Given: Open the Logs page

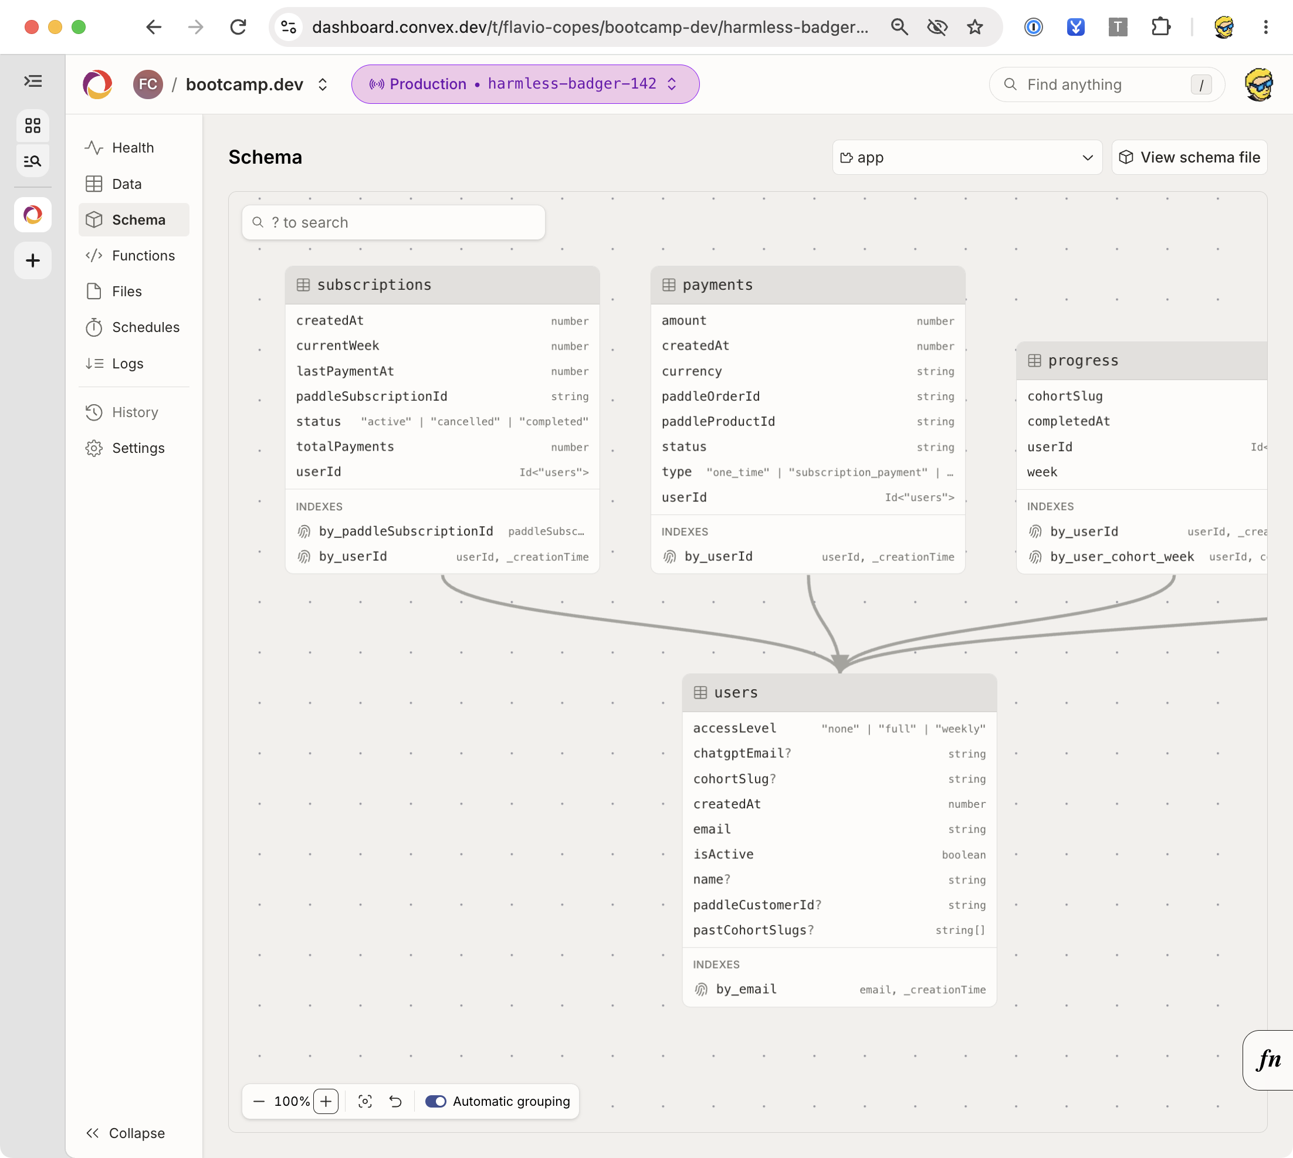Looking at the screenshot, I should [134, 363].
